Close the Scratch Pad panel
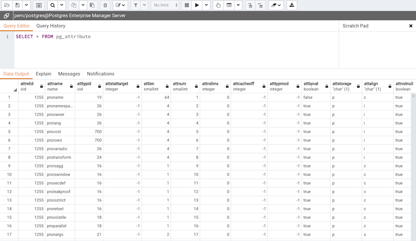This screenshot has width=416, height=241. (411, 26)
